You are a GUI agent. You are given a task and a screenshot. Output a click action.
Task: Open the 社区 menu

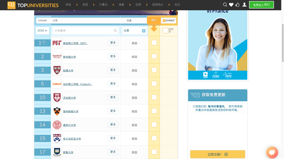pyautogui.click(x=177, y=5)
